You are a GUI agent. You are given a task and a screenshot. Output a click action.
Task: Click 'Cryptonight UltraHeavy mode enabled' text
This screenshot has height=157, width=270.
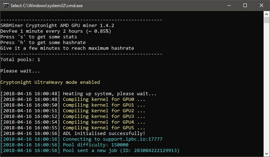click(x=50, y=82)
